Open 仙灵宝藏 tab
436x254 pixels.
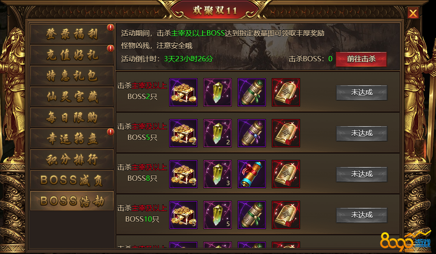coord(72,96)
